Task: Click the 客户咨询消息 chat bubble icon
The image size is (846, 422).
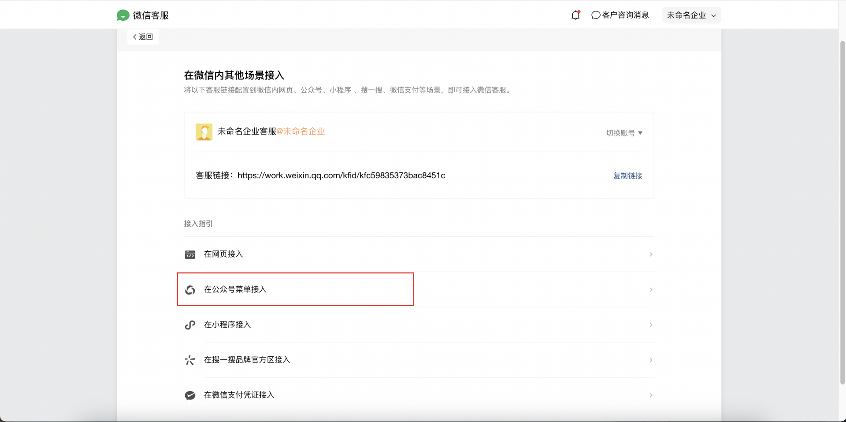Action: tap(596, 15)
